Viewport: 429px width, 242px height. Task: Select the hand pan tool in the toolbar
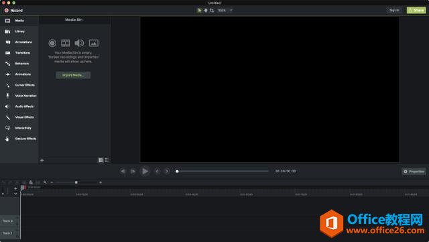tap(206, 11)
